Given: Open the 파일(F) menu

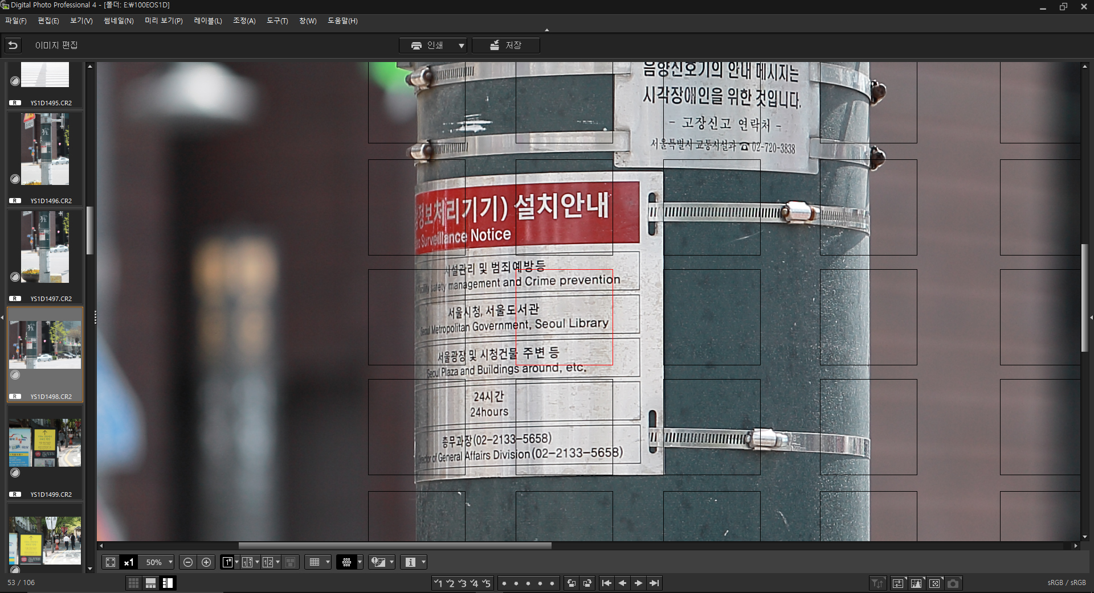Looking at the screenshot, I should (x=16, y=21).
